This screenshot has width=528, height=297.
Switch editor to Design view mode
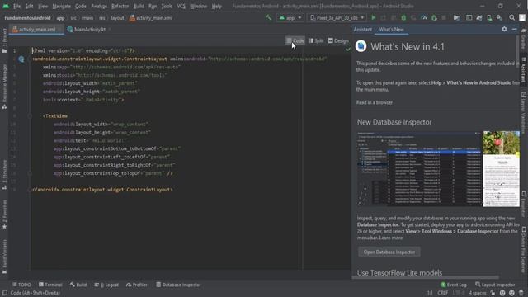pos(338,40)
